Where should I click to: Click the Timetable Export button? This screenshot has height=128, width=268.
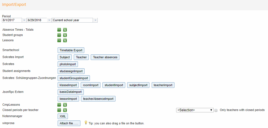[71, 50]
